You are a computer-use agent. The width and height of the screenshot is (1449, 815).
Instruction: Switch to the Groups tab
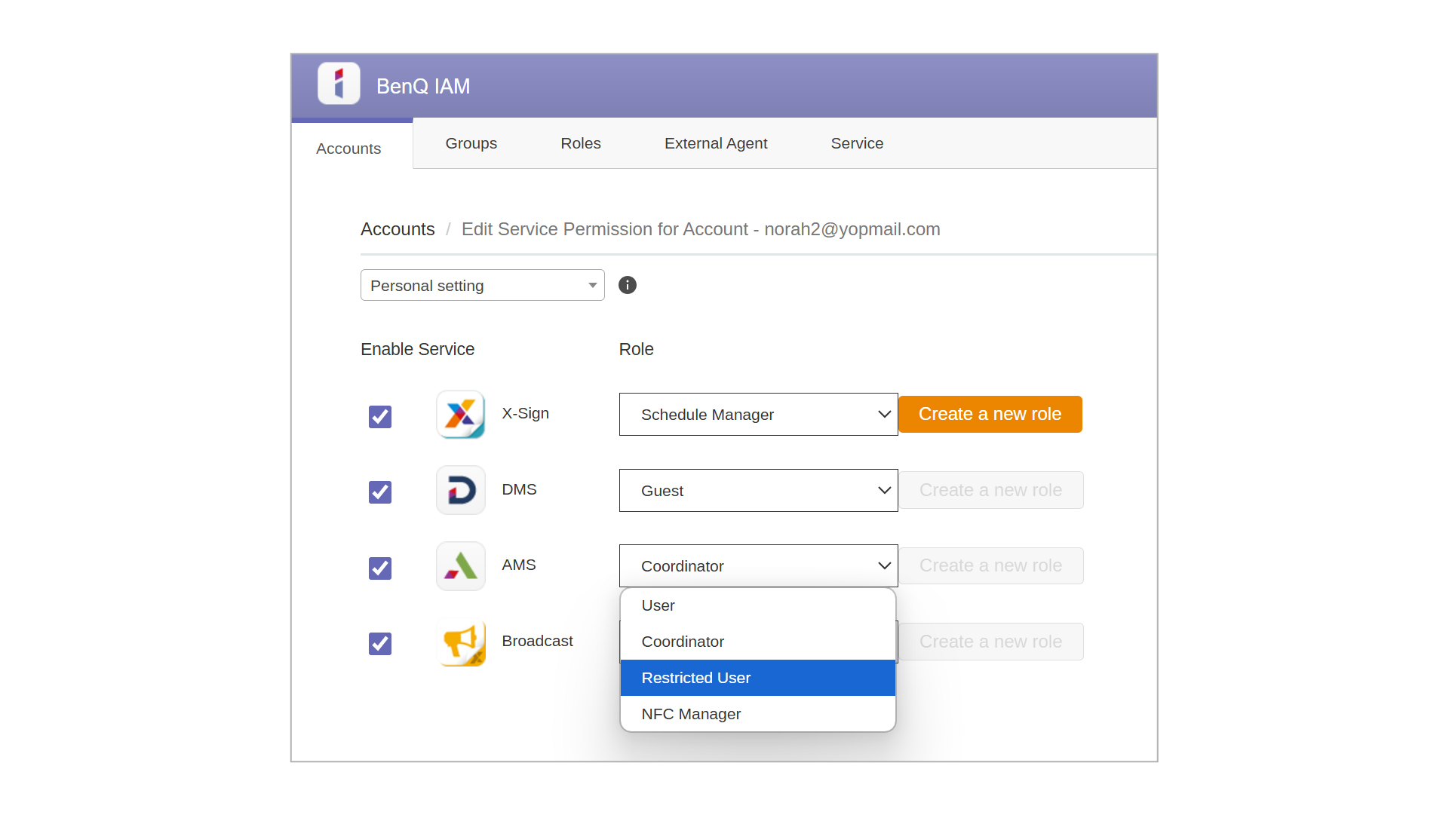click(471, 143)
